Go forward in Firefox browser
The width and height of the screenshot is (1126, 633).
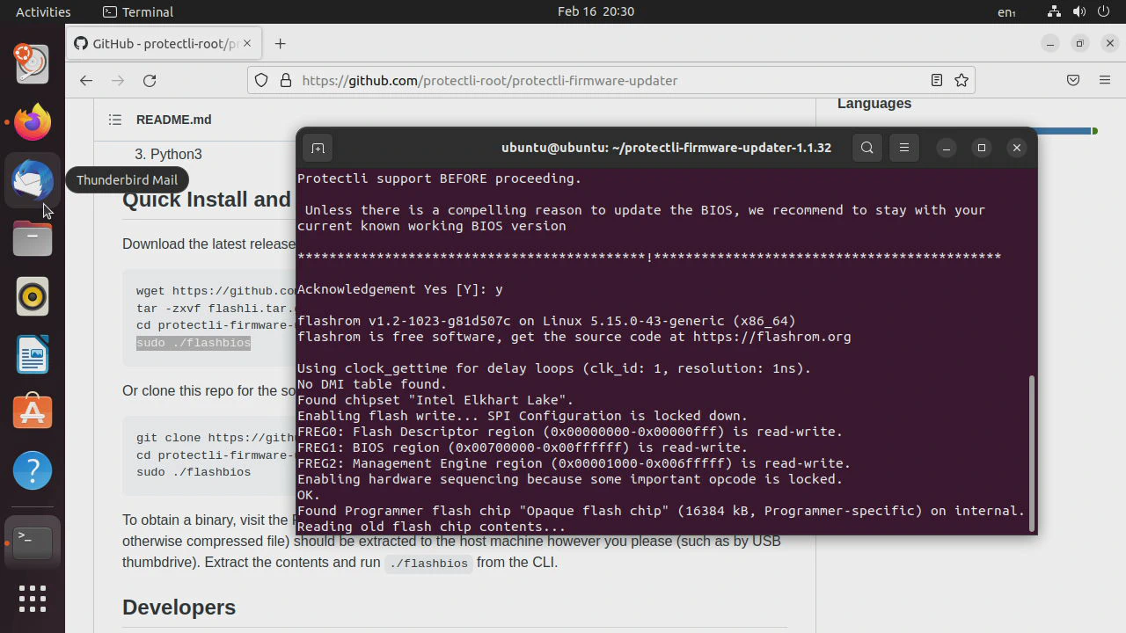118,80
